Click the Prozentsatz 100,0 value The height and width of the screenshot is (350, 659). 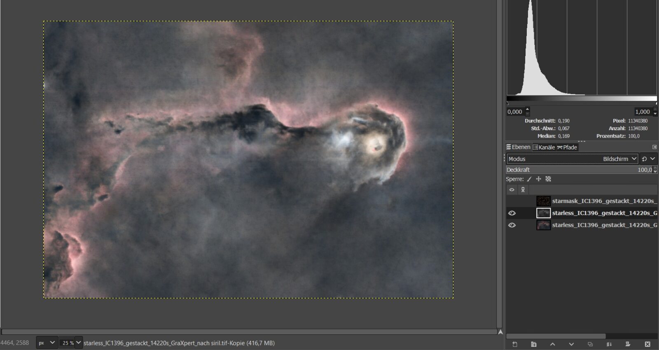[x=634, y=136]
